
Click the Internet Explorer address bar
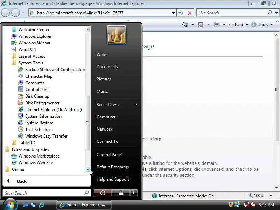coord(102,13)
